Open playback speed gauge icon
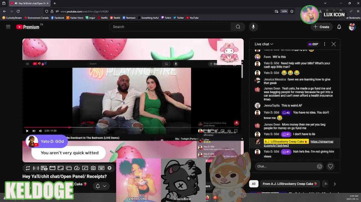Screen dimensions: 361x202 [x=77, y=168]
